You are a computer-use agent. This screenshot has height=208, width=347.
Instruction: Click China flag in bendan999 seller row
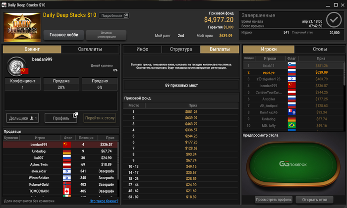click(67, 144)
